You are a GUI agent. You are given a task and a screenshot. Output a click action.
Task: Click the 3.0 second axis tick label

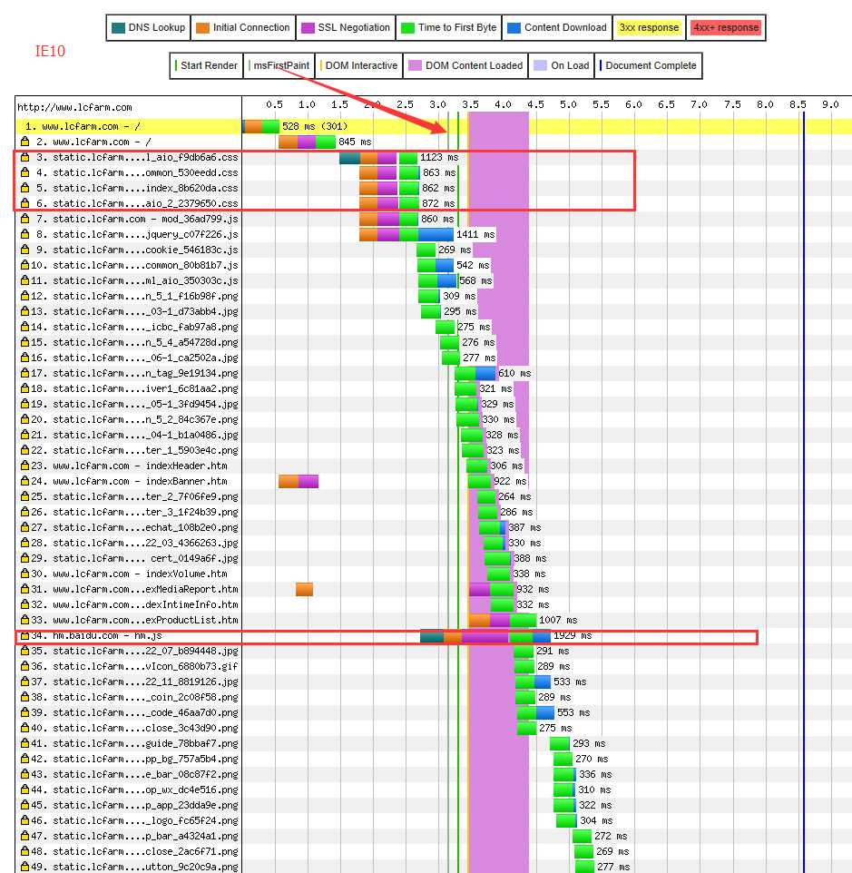coord(438,104)
